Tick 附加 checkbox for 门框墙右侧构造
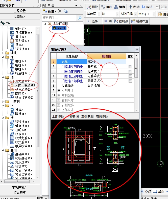The height and width of the screenshot is (199, 168). pyautogui.click(x=130, y=71)
